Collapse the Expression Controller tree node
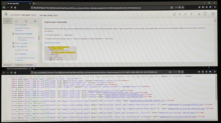Screen dimensions: 221x123 13,34
